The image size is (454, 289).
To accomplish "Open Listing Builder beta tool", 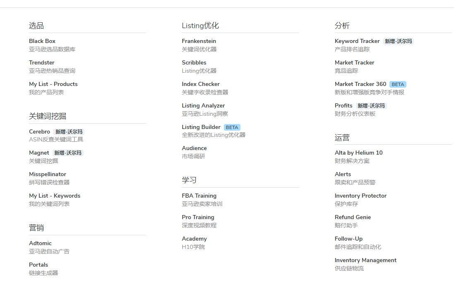I will (201, 127).
